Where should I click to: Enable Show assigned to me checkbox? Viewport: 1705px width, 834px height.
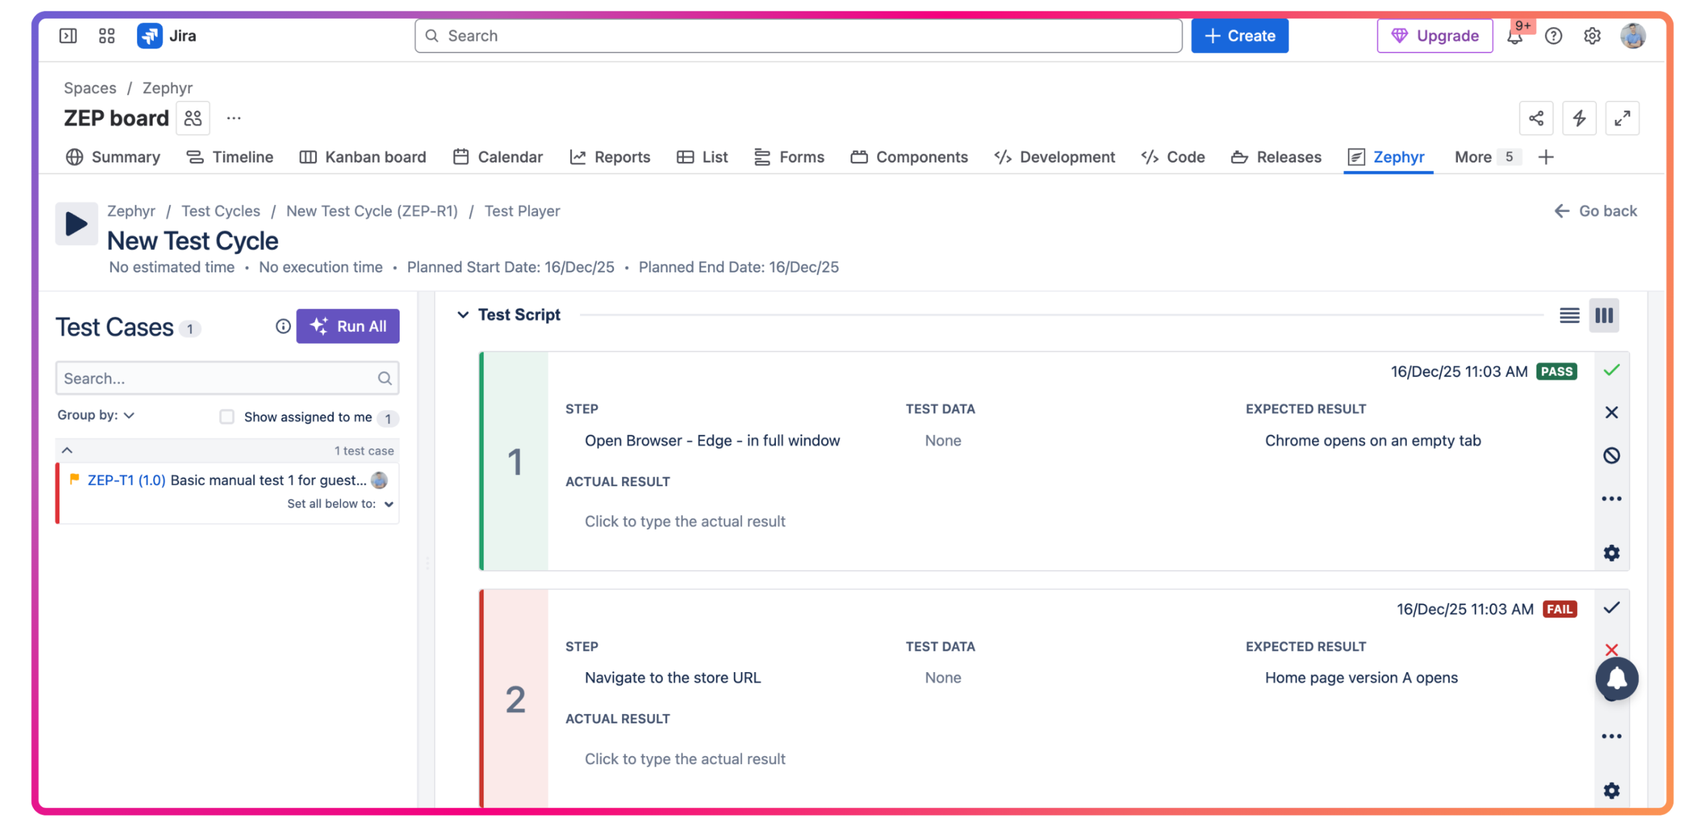click(227, 417)
